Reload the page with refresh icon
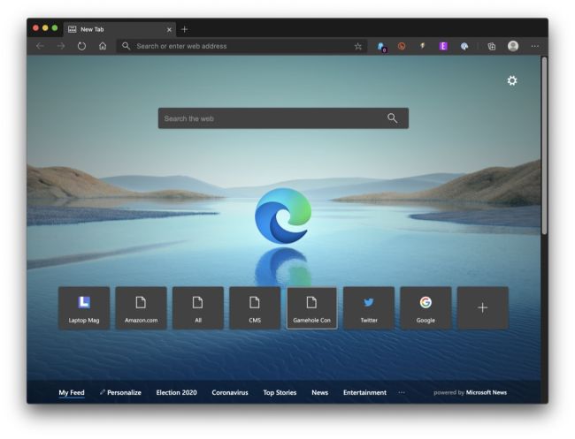This screenshot has height=439, width=575. tap(81, 46)
